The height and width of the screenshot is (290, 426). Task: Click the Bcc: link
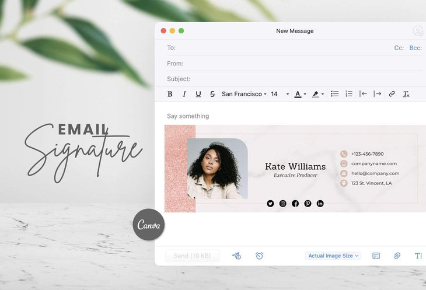click(x=415, y=48)
